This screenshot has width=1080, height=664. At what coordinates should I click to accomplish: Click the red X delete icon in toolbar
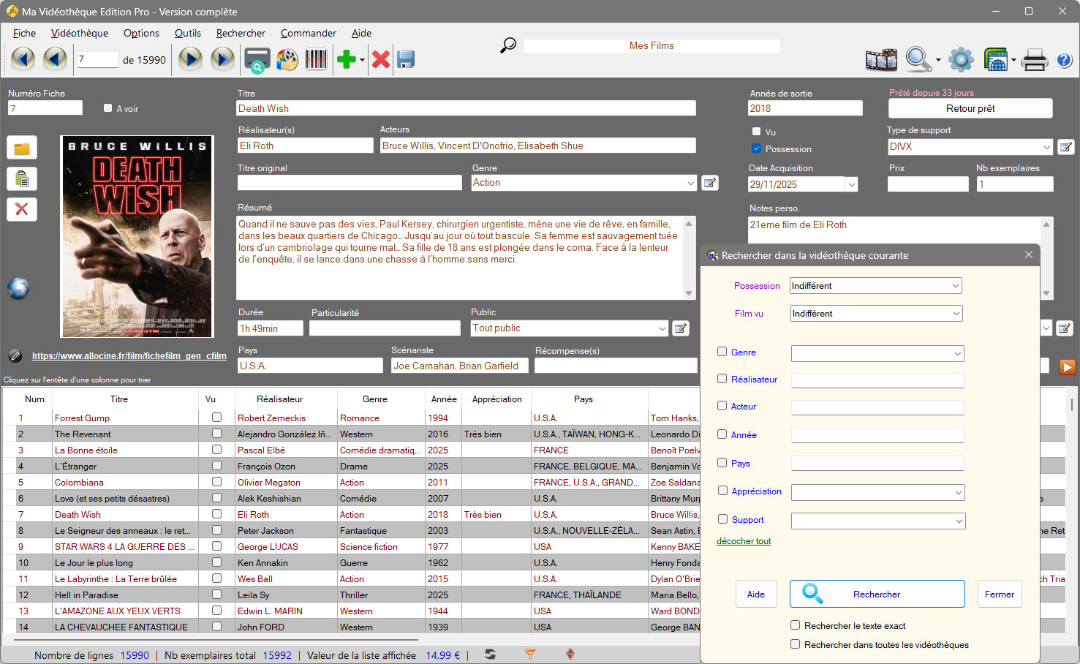[x=380, y=59]
